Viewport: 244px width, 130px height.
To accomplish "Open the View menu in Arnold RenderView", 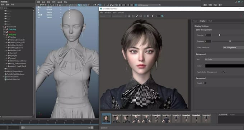I will (114, 13).
